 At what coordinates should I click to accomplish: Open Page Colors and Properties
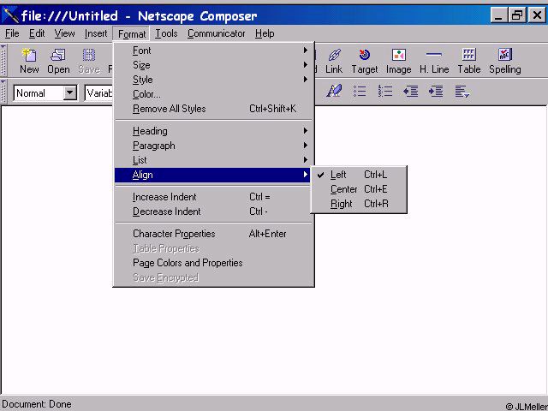213,263
